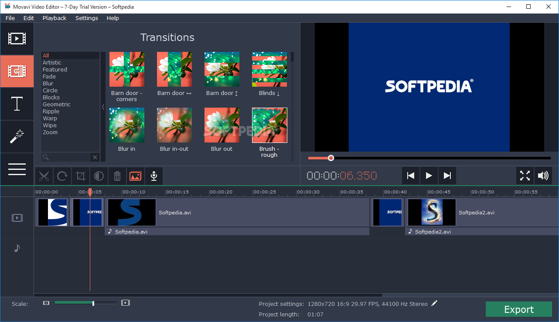
Task: Select the Geometric category
Action: (x=71, y=104)
